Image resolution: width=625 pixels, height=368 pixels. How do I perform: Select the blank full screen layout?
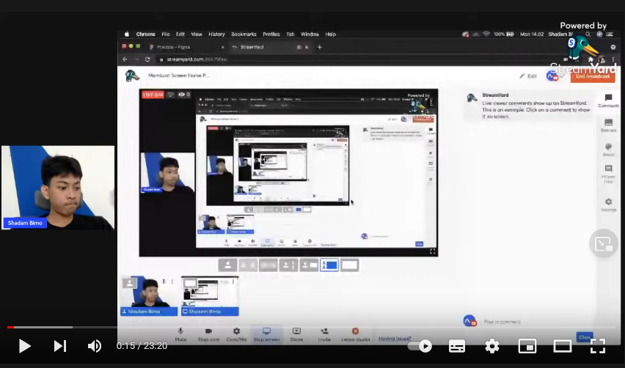[350, 265]
